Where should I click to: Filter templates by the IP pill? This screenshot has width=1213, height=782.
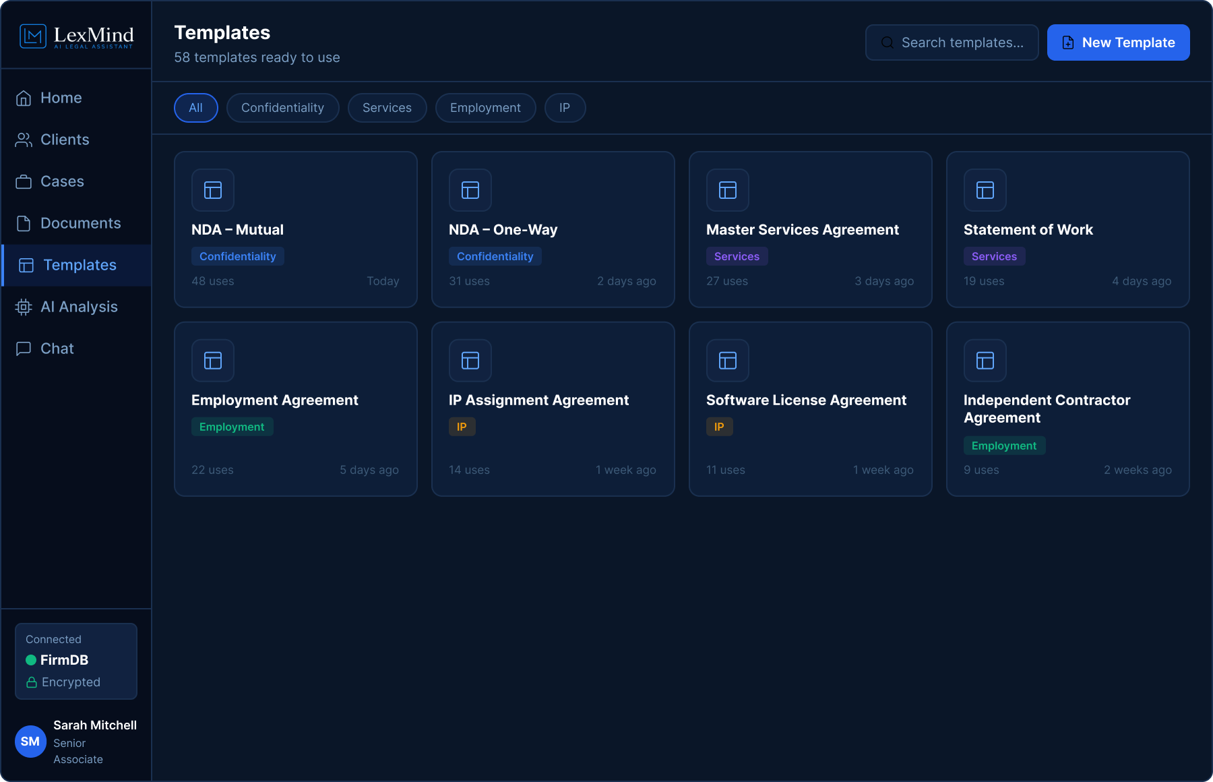[x=565, y=108]
